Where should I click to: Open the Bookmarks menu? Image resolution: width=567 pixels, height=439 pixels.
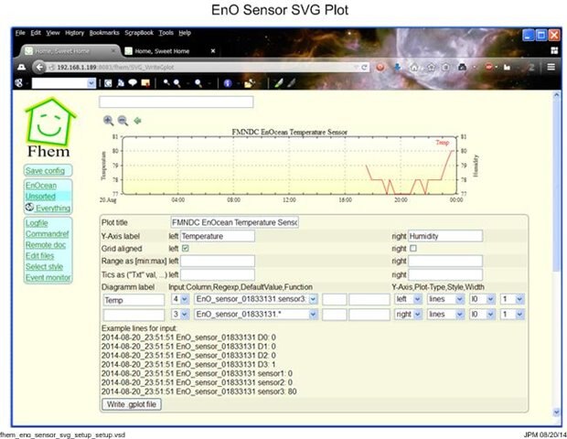coord(104,33)
